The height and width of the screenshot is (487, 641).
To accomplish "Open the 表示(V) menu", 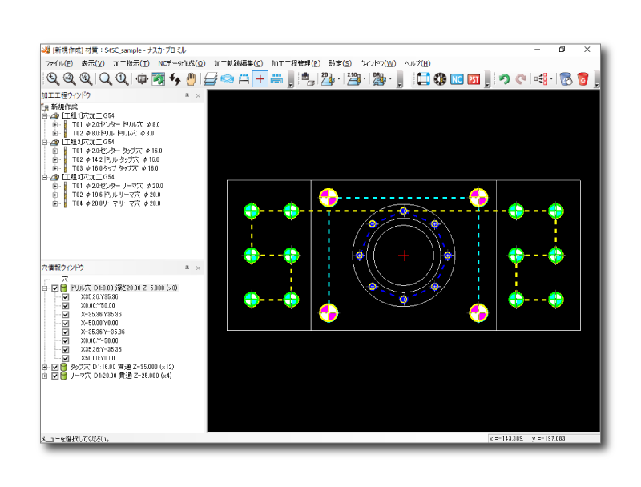I will point(93,63).
